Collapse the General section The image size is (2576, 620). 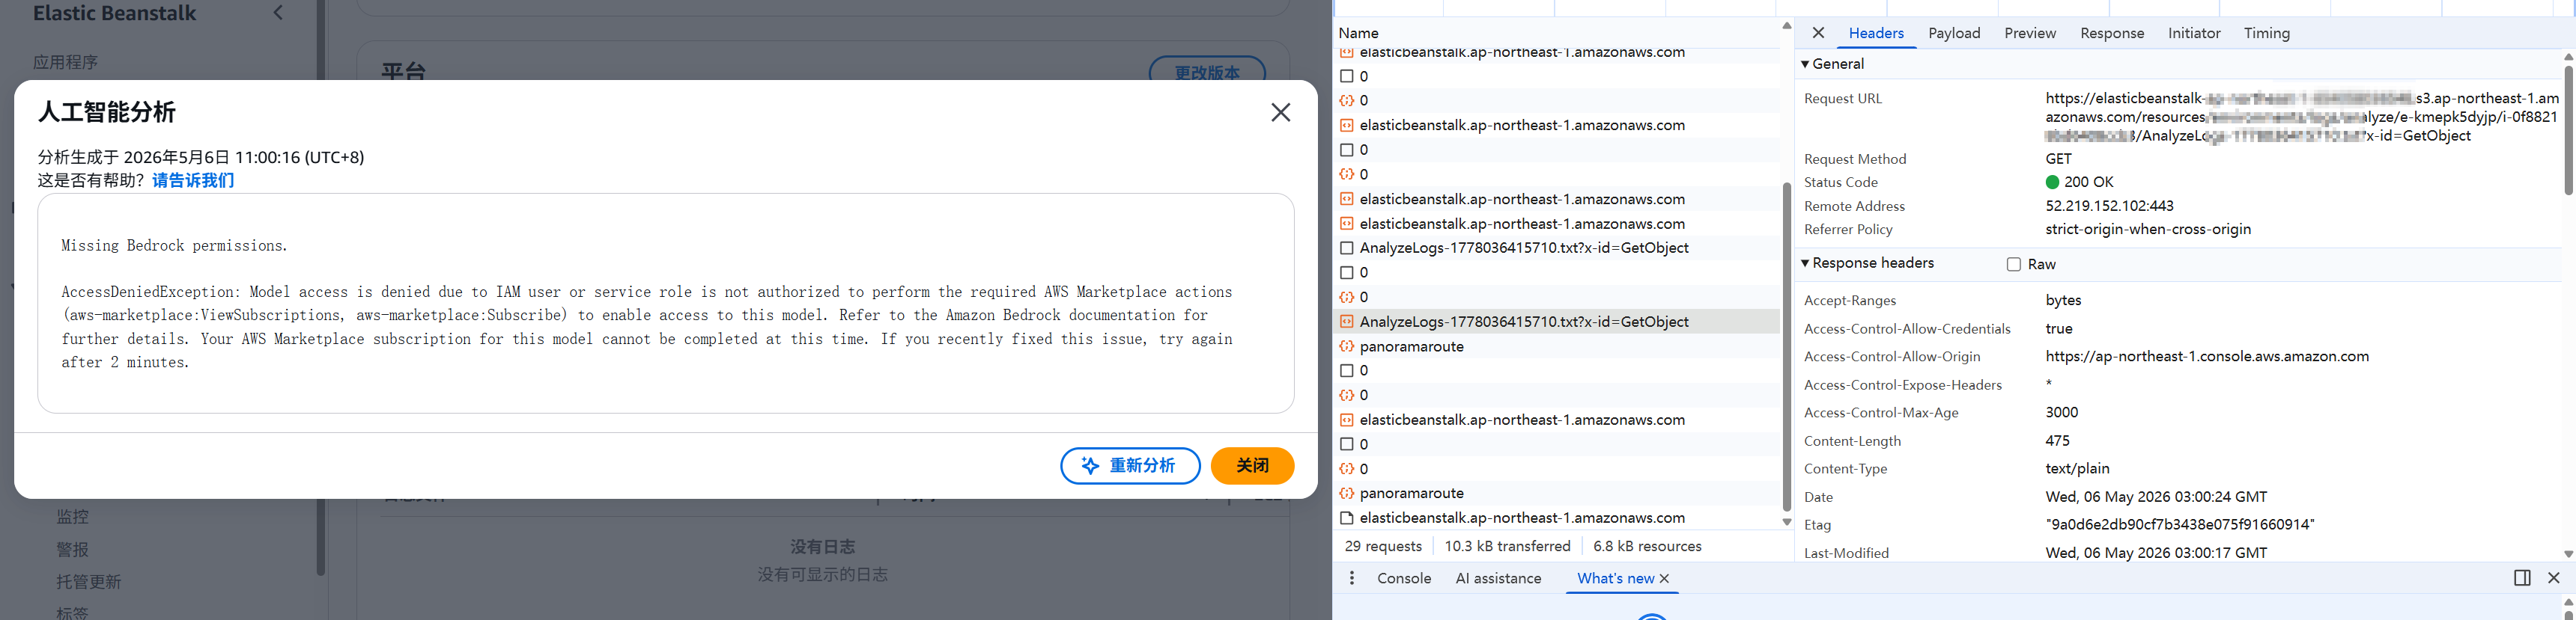pyautogui.click(x=1805, y=64)
